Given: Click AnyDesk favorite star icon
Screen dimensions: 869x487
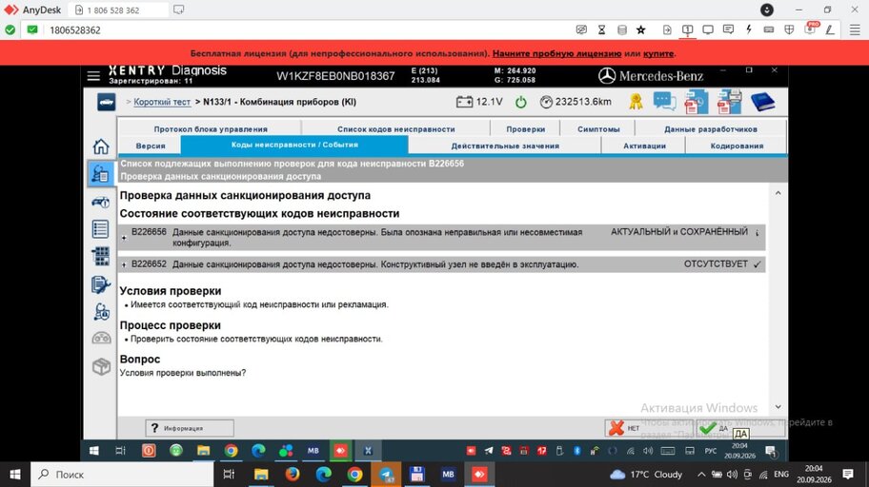Looking at the screenshot, I should 641,29.
